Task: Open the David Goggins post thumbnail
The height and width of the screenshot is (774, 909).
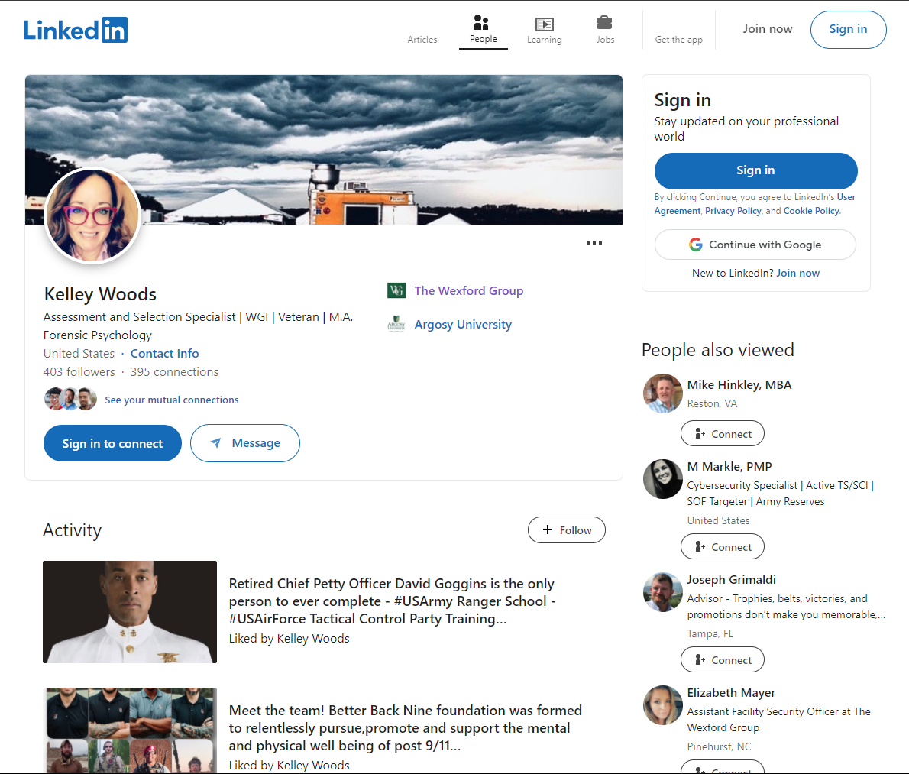Action: coord(130,612)
